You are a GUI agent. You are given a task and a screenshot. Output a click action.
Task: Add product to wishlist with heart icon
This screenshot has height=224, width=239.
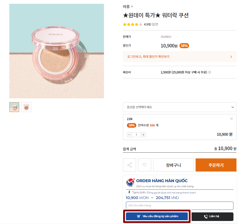click(x=144, y=165)
